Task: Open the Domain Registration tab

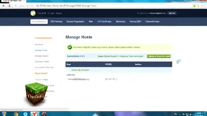Action: pyautogui.click(x=75, y=22)
